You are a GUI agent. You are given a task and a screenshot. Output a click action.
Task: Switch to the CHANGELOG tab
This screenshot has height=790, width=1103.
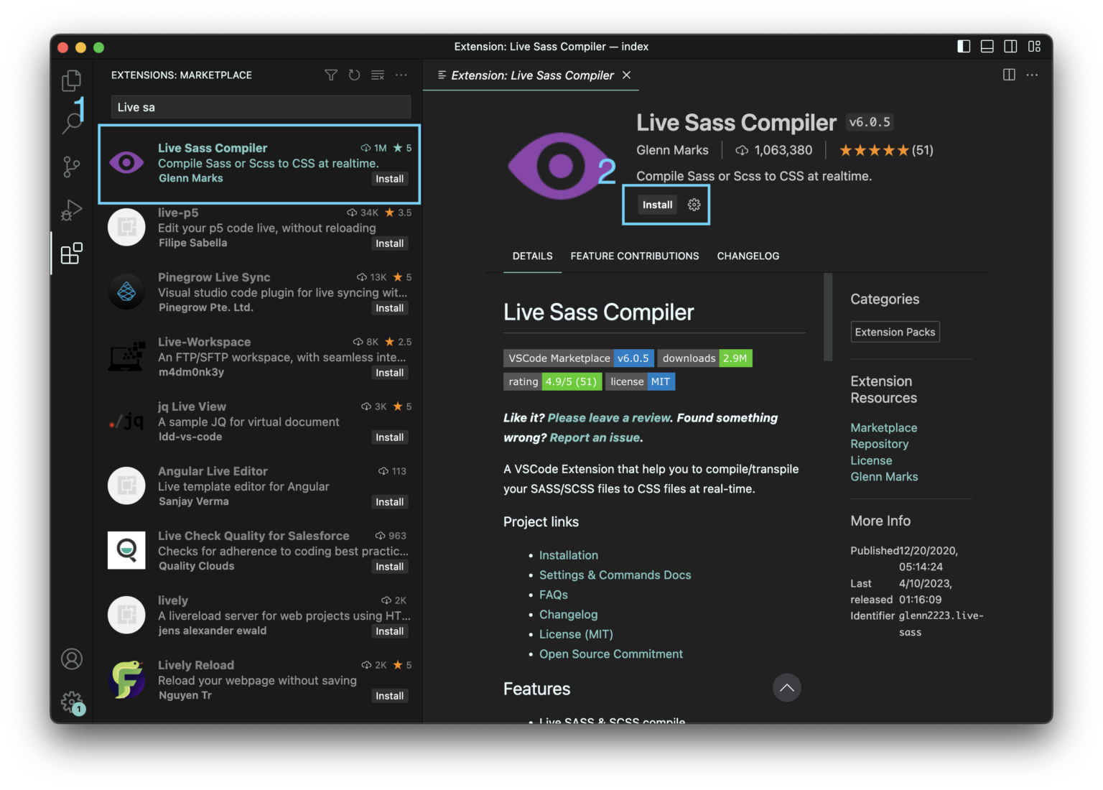[x=748, y=256]
